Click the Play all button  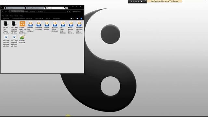coord(48,19)
